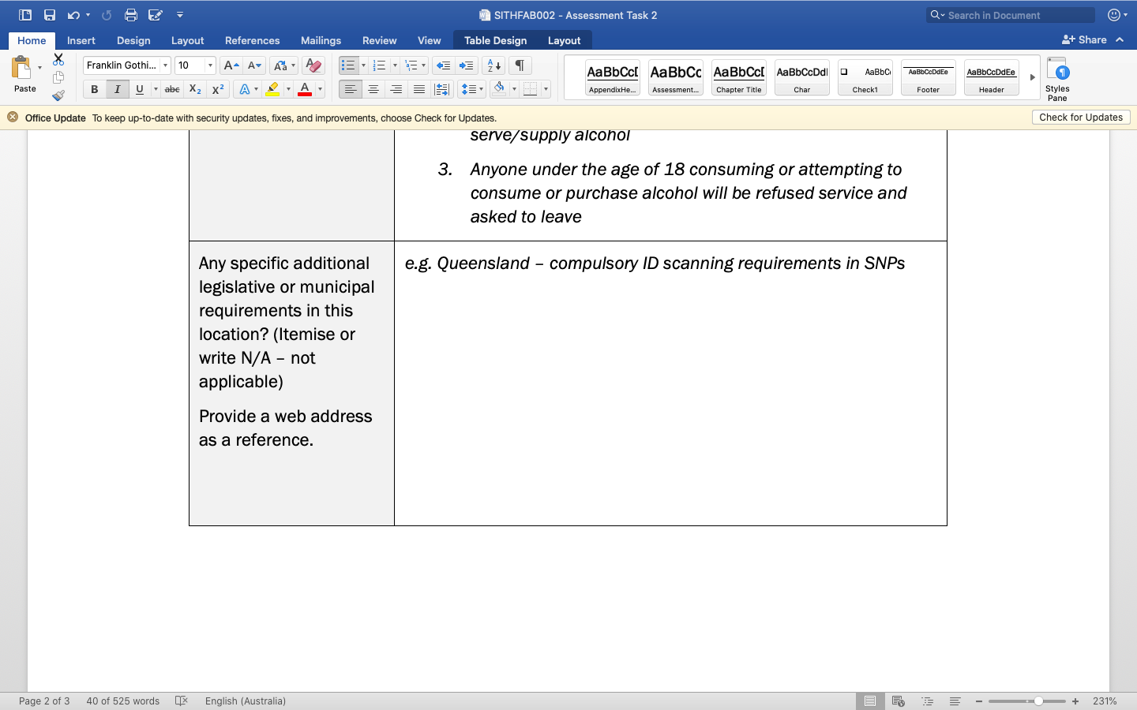This screenshot has width=1137, height=710.
Task: Show paragraph marks with the Pilcrow icon
Action: (x=519, y=65)
